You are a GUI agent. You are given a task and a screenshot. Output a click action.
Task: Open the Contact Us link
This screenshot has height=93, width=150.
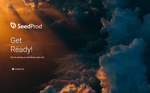click(18, 69)
